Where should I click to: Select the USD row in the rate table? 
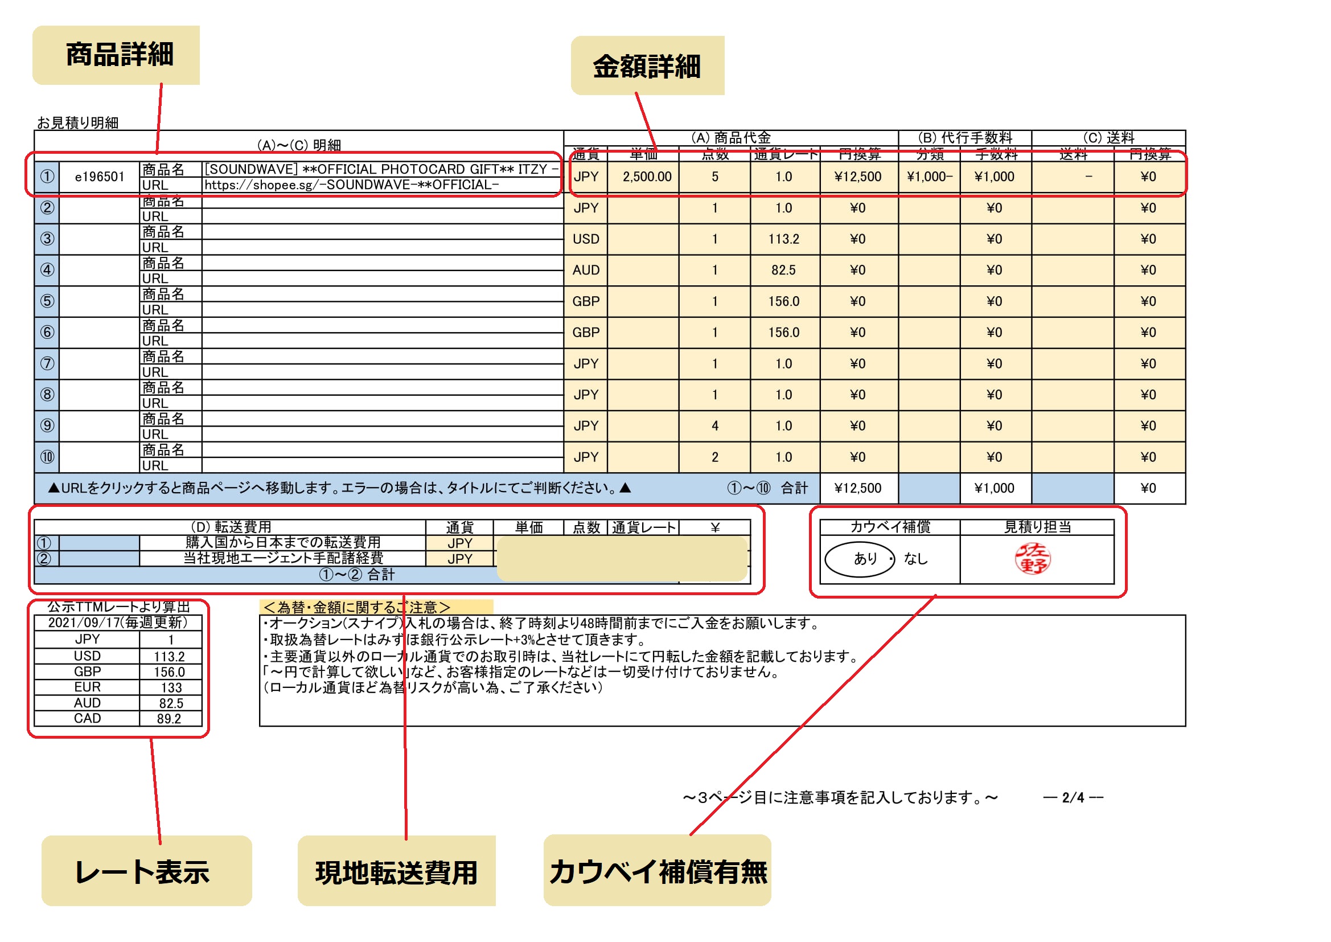coord(118,656)
